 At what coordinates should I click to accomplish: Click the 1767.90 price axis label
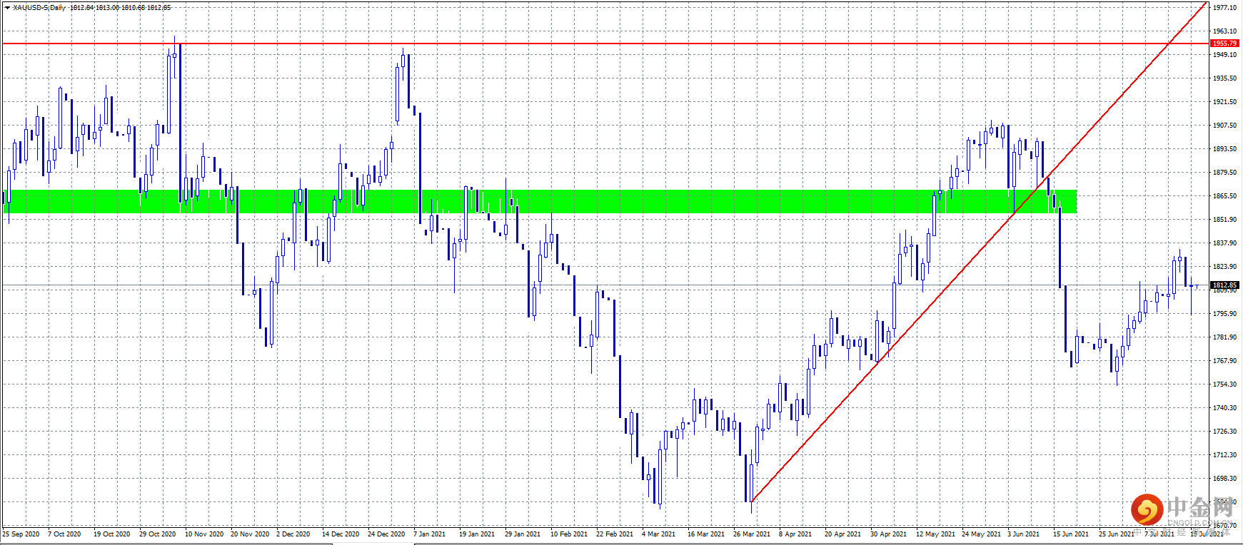[x=1224, y=361]
